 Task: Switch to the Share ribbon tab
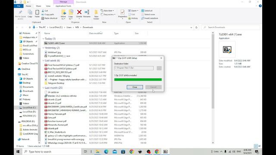[38, 6]
